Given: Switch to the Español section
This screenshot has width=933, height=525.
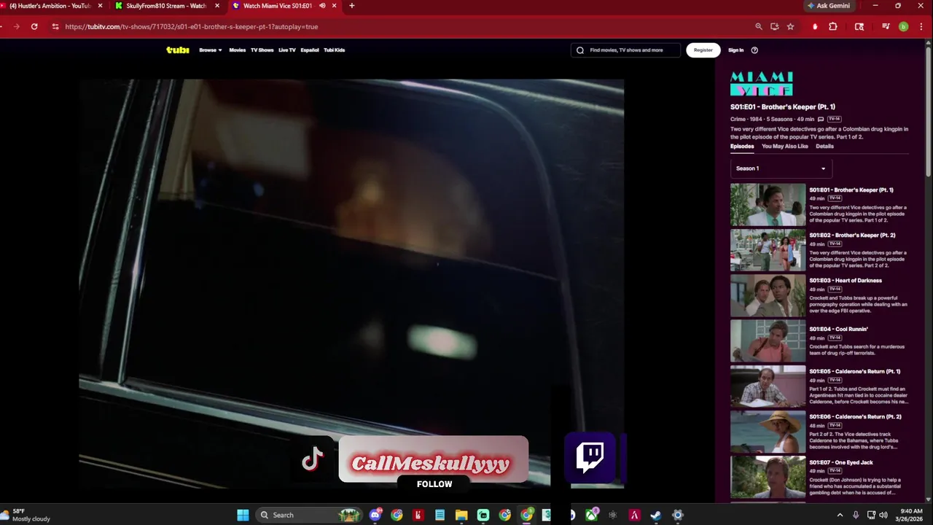Looking at the screenshot, I should coord(310,50).
